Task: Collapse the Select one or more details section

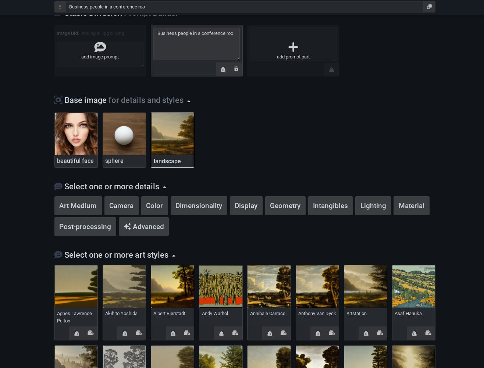Action: coord(164,187)
